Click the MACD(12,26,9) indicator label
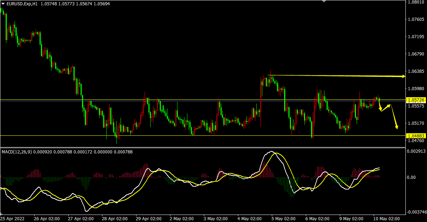 (x=17, y=152)
